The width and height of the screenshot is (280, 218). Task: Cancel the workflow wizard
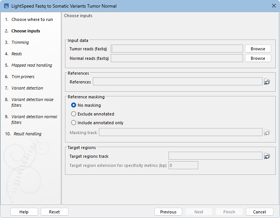pyautogui.click(x=259, y=212)
